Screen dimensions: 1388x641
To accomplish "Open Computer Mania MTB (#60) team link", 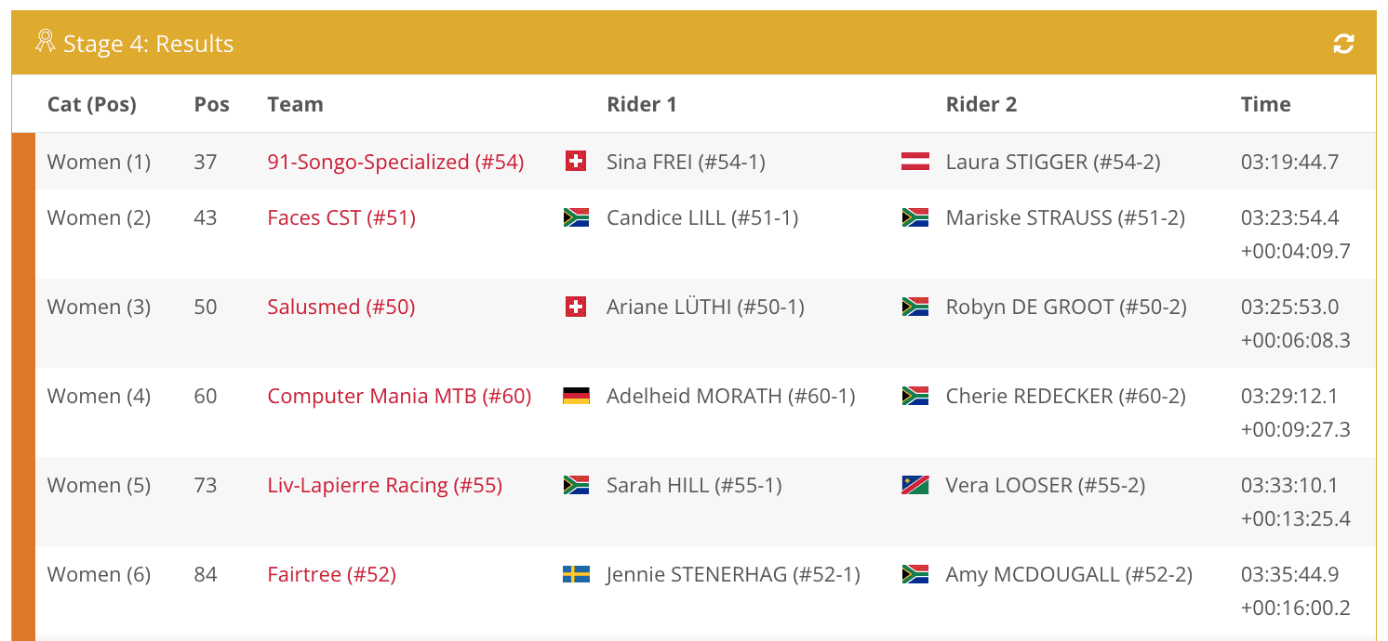I will 399,396.
